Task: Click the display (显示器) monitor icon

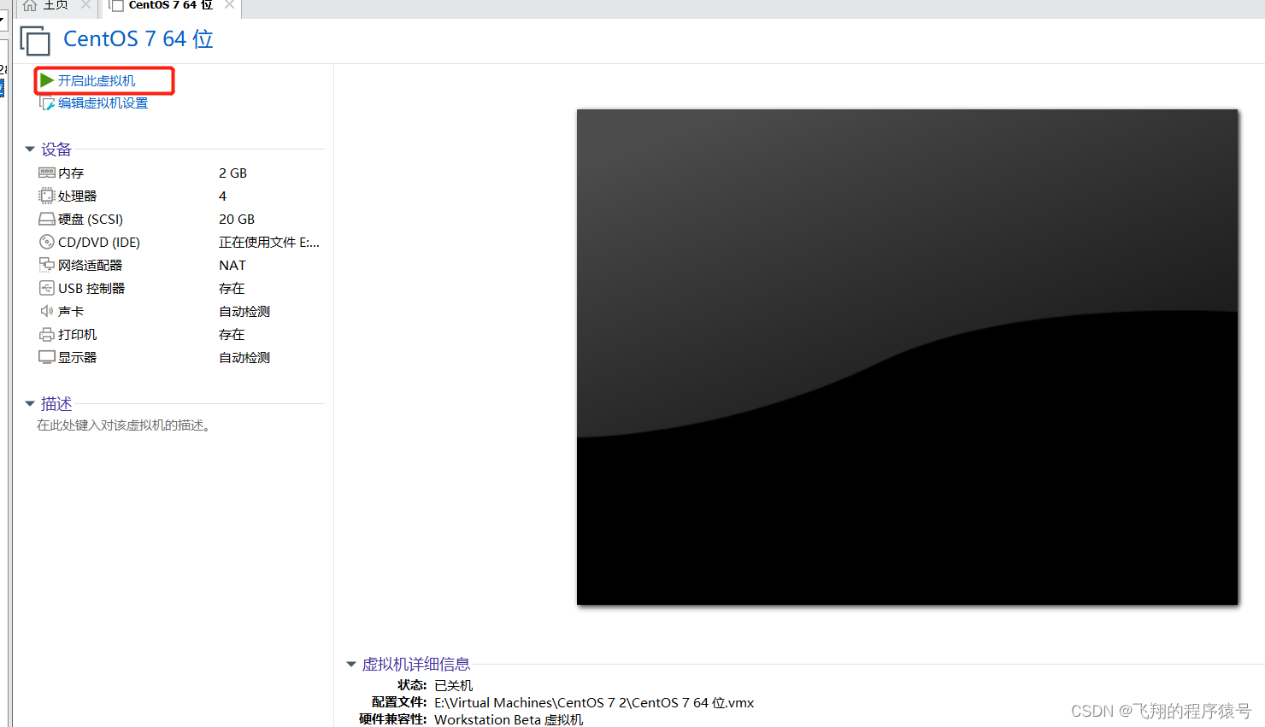Action: (x=47, y=357)
